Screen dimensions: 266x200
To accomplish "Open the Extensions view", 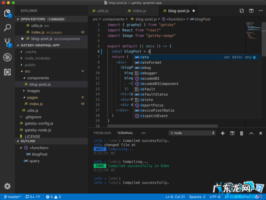I will point(7,72).
